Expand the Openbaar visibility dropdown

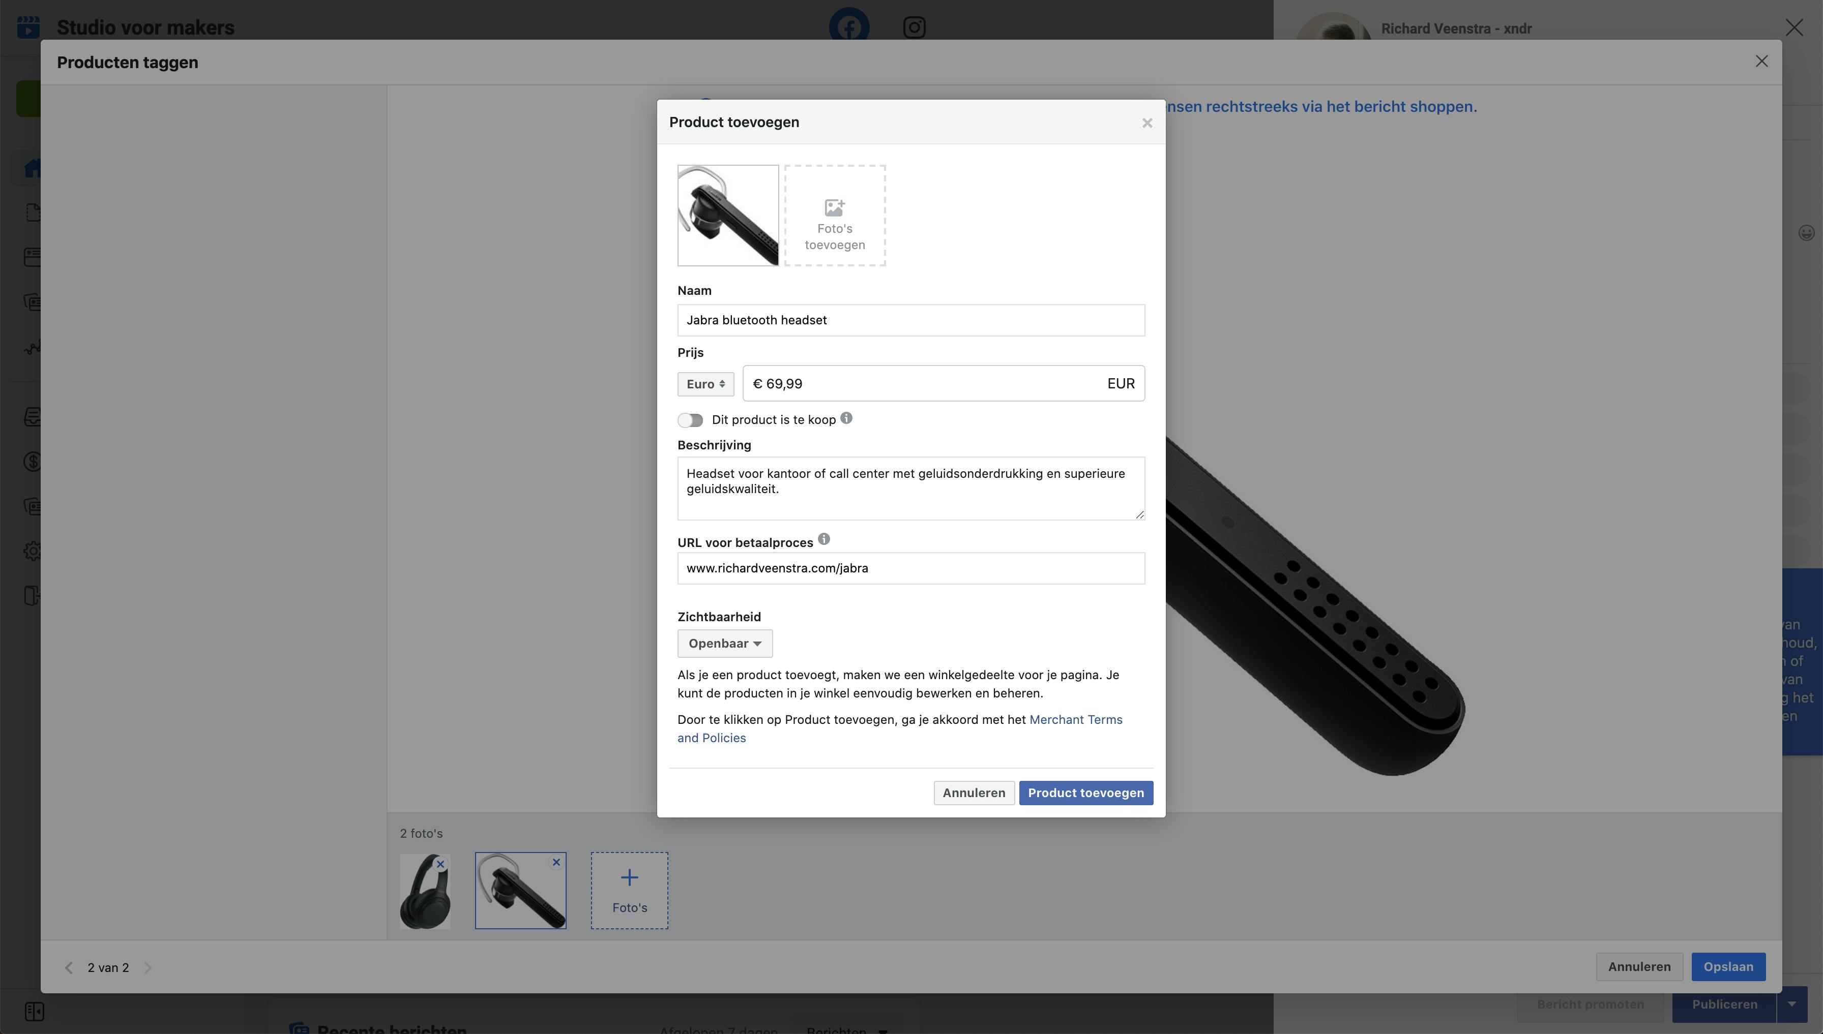click(724, 644)
